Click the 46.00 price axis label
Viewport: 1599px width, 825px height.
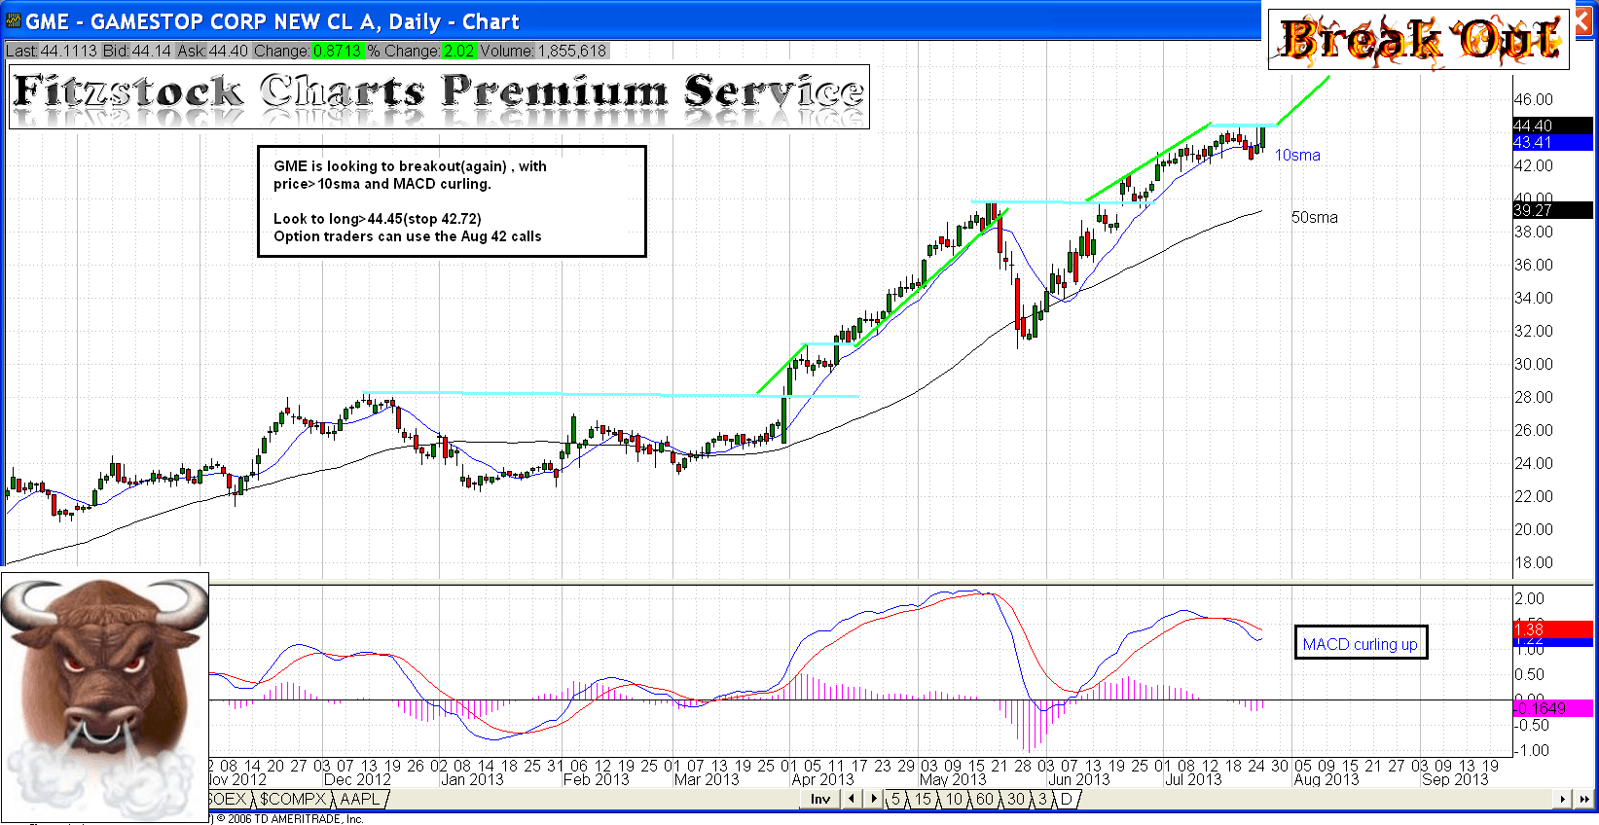(1534, 99)
